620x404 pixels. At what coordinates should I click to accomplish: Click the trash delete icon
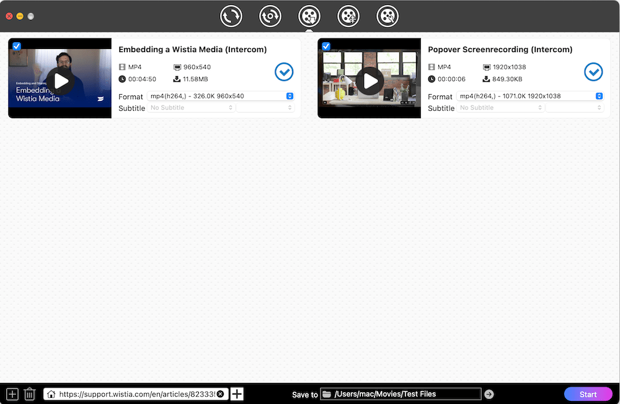(x=30, y=394)
